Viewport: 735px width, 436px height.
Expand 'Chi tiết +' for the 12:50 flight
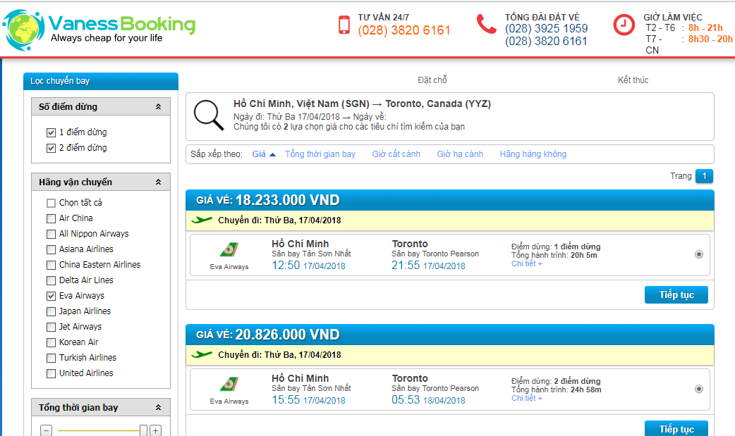point(527,263)
